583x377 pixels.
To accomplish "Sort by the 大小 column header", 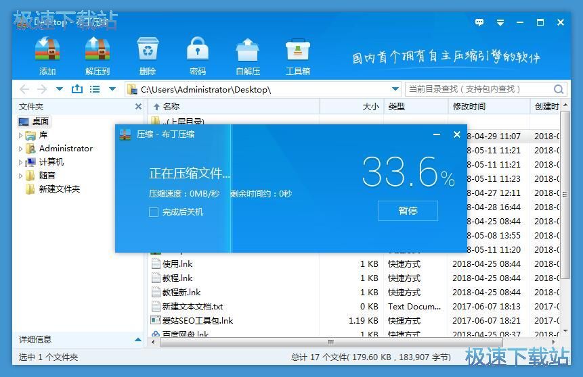I will (351, 107).
